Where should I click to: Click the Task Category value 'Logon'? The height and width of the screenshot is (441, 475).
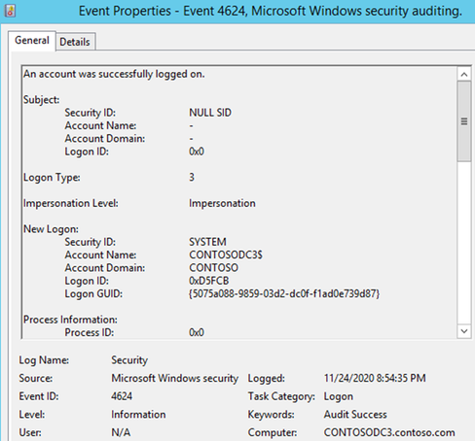(339, 396)
